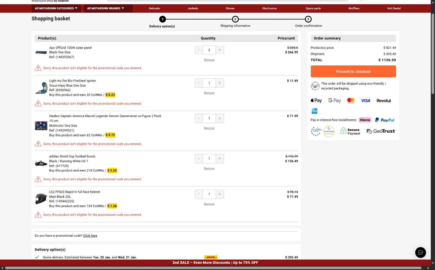
Task: Click the Hasbro Captain America thumbnail
Action: pyautogui.click(x=41, y=126)
